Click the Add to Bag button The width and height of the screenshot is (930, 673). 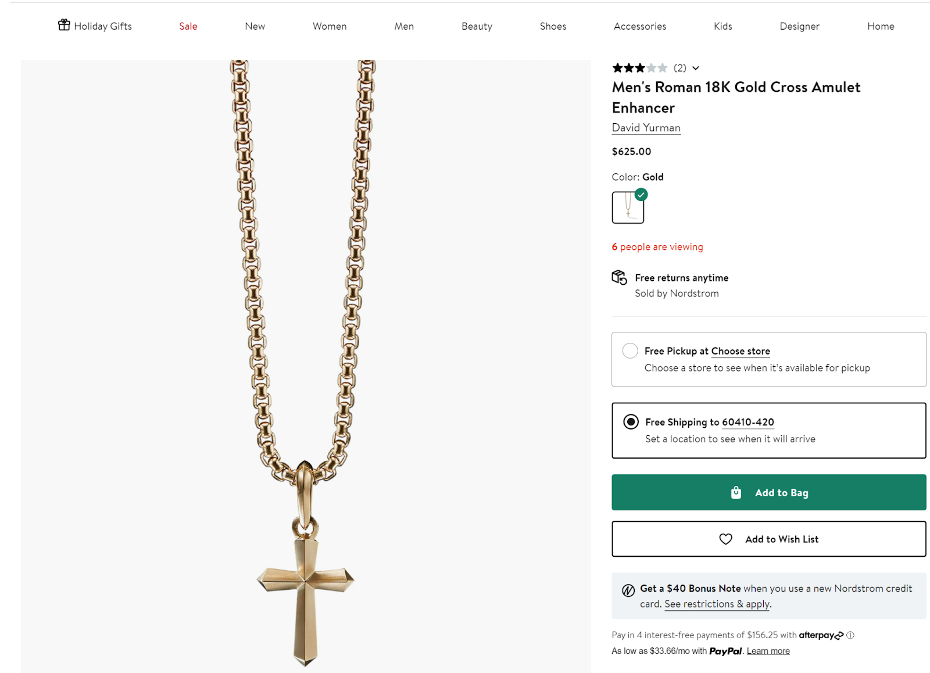click(768, 492)
